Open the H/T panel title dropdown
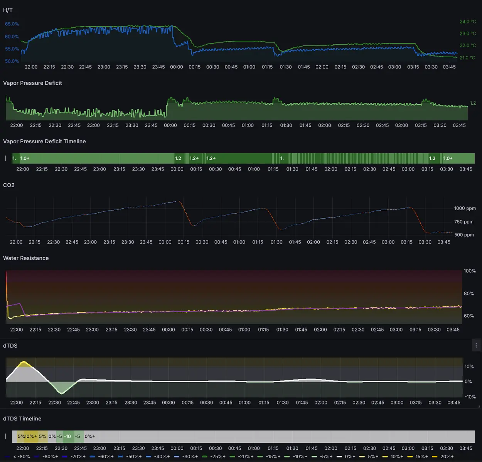The image size is (482, 462). [x=8, y=10]
